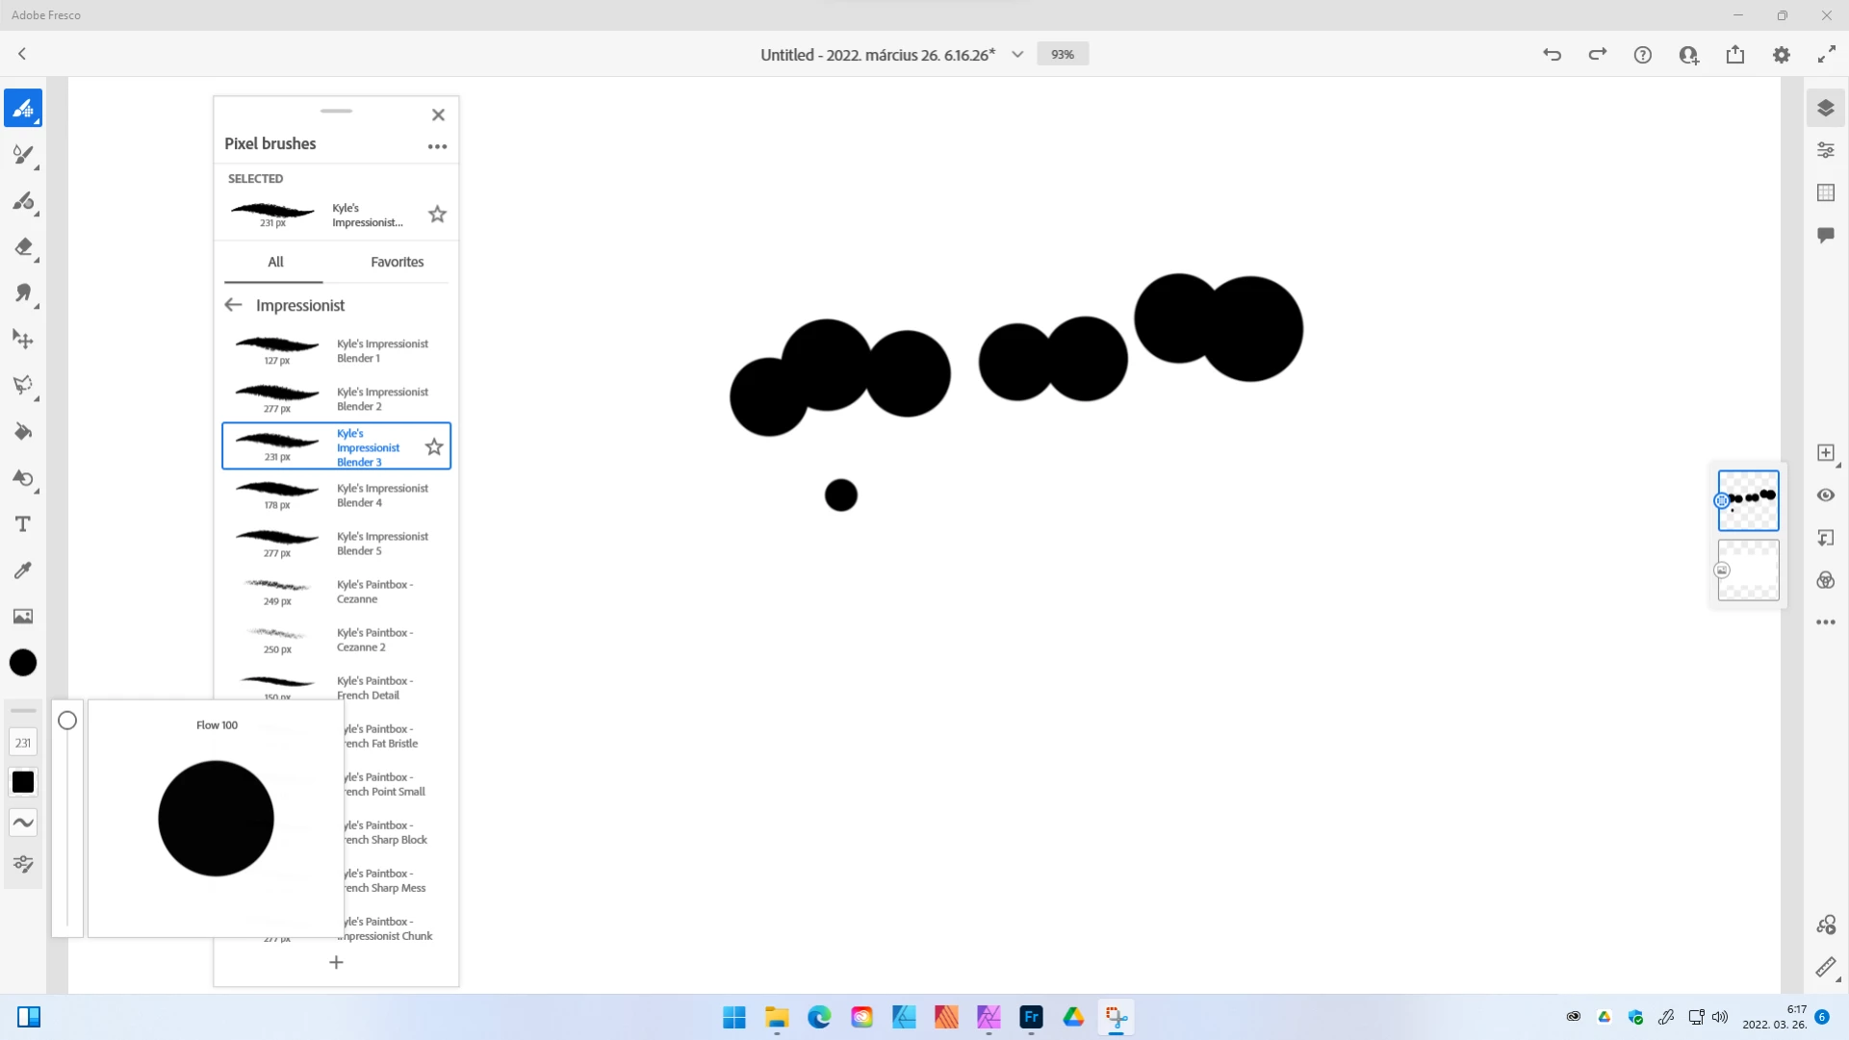Select the Paint Bucket fill tool
The width and height of the screenshot is (1849, 1040).
pyautogui.click(x=23, y=432)
